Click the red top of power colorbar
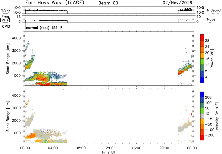Screen dimensions: 222x154 click(202, 37)
